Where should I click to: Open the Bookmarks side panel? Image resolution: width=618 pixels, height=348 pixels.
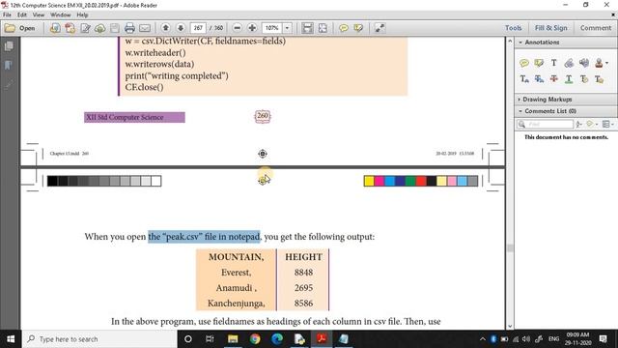click(x=9, y=65)
